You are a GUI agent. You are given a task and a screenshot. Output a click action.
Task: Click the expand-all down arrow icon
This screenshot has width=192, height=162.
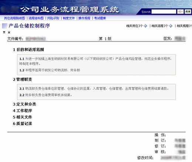pos(4,32)
